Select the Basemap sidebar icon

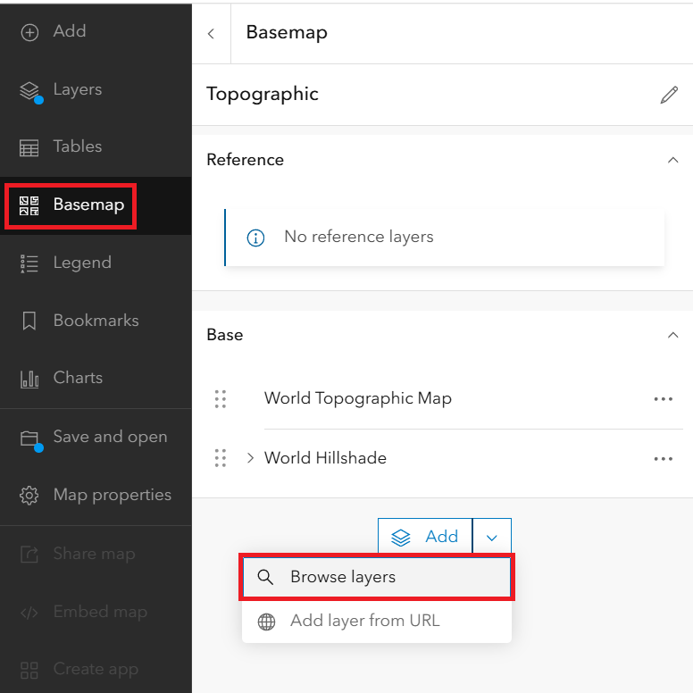[29, 206]
